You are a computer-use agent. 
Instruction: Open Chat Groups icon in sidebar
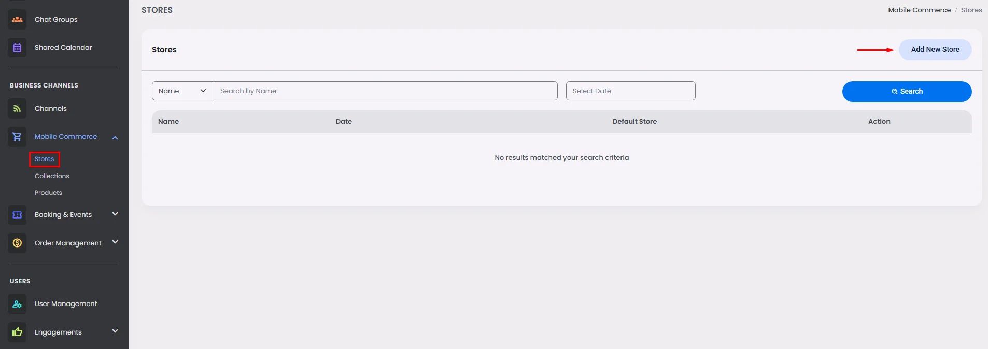click(17, 20)
